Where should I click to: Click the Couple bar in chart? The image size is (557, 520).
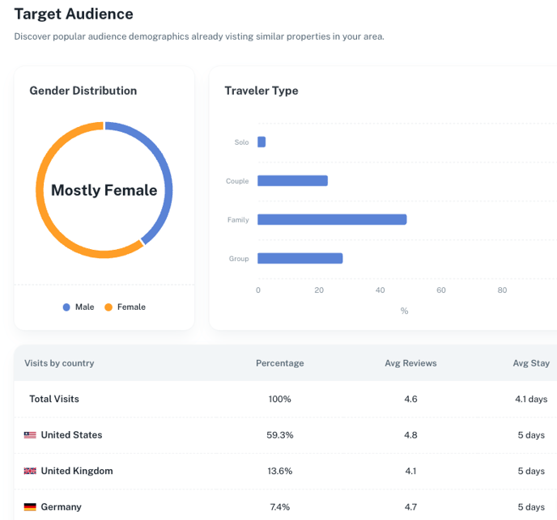pyautogui.click(x=292, y=180)
